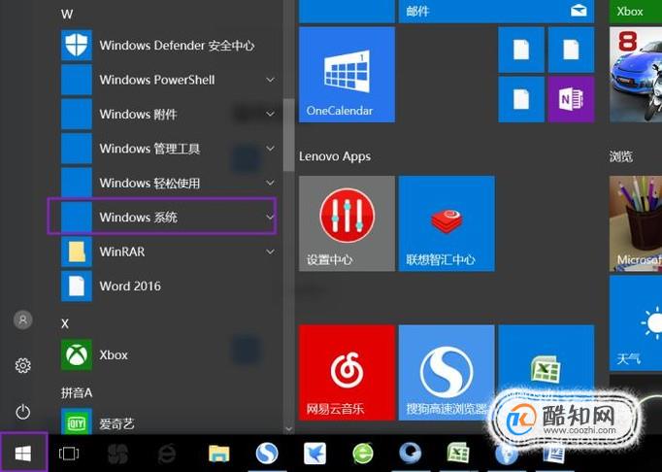Click the power button in sidebar
The width and height of the screenshot is (662, 472).
[22, 412]
